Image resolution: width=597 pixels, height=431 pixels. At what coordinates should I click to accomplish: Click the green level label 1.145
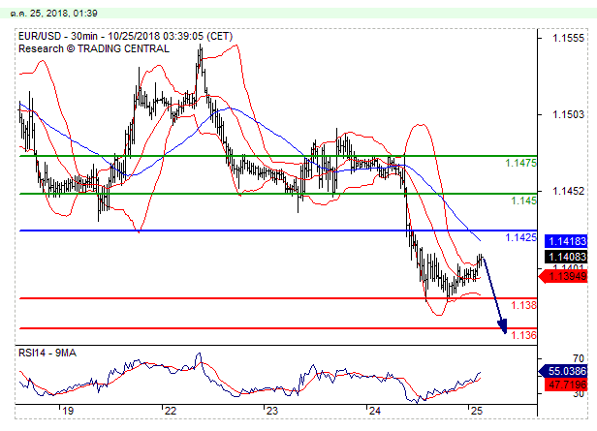(523, 200)
